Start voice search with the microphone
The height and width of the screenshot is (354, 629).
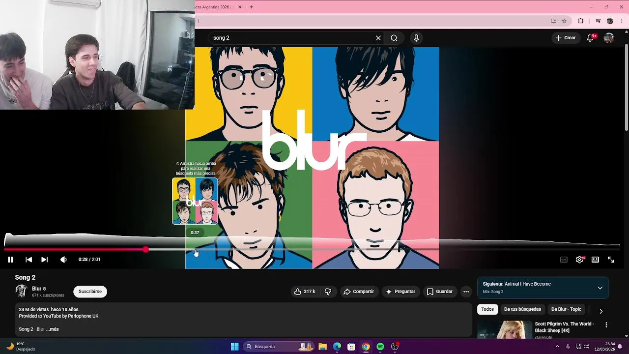pyautogui.click(x=416, y=38)
